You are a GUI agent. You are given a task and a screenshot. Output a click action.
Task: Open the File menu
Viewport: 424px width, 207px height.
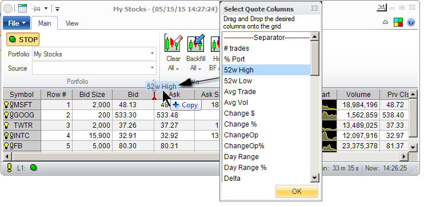(17, 23)
